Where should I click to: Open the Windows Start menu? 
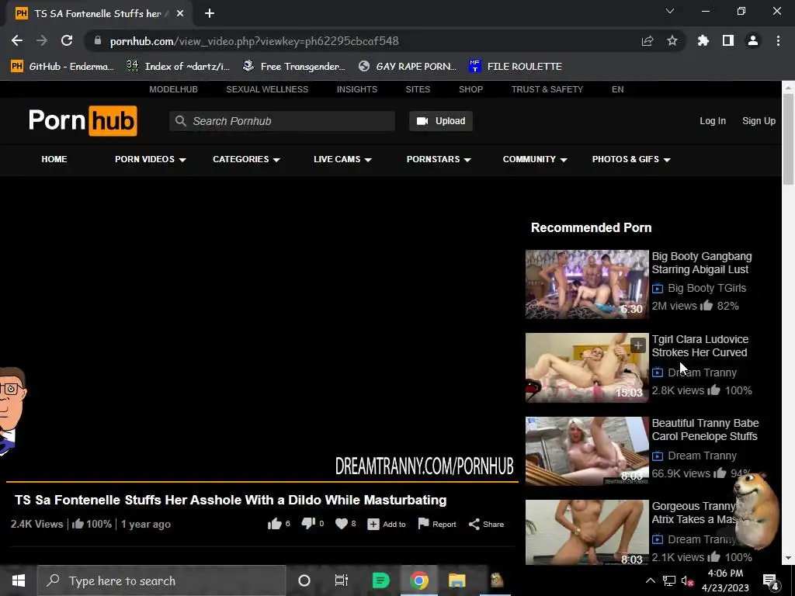(x=19, y=580)
